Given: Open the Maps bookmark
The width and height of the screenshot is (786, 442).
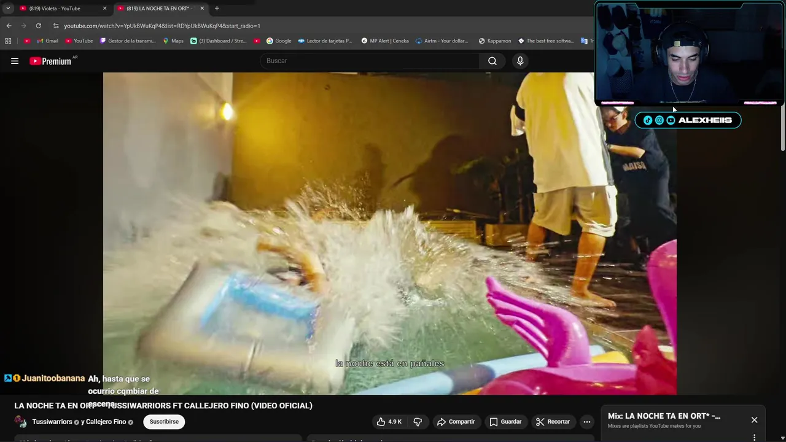Looking at the screenshot, I should pos(173,41).
